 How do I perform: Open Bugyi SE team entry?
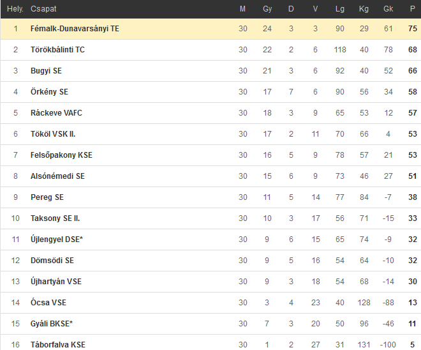(46, 71)
